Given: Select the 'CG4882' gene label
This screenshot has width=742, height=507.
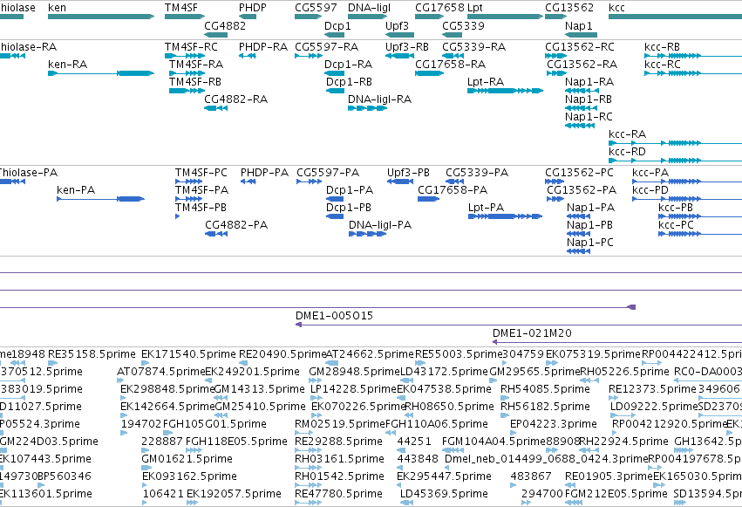Looking at the screenshot, I should point(225,25).
